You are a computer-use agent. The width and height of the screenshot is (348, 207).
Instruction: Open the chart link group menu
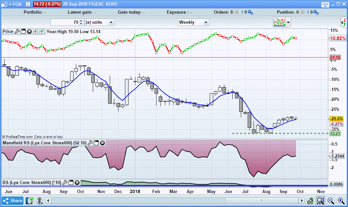pyautogui.click(x=40, y=201)
